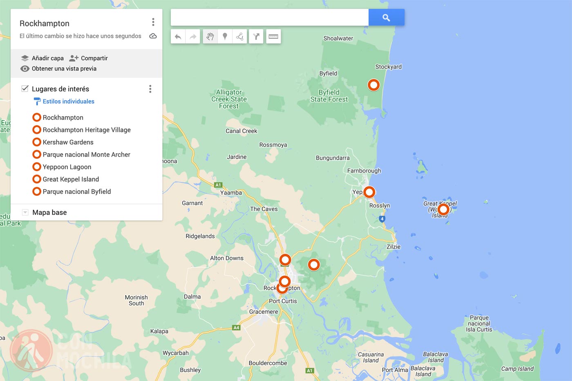Image resolution: width=572 pixels, height=381 pixels.
Task: Expand the Mapa base options
Action: point(25,212)
